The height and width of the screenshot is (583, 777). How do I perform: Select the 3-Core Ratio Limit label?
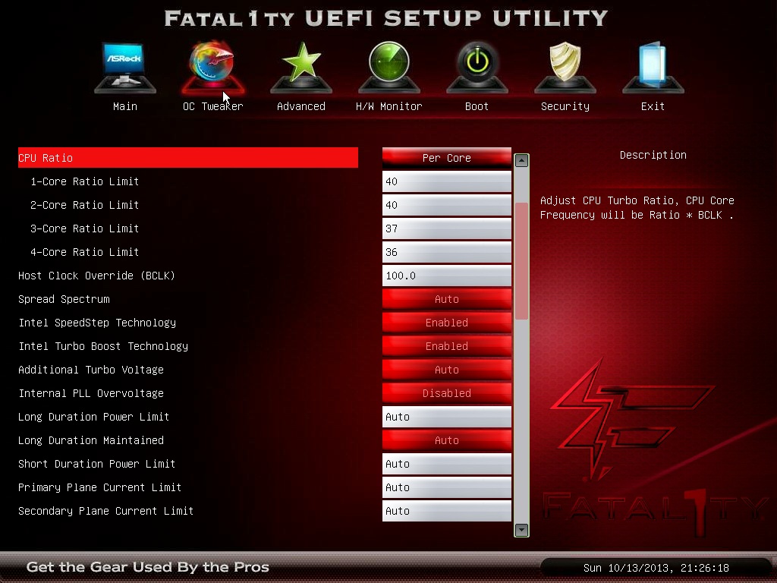point(85,228)
